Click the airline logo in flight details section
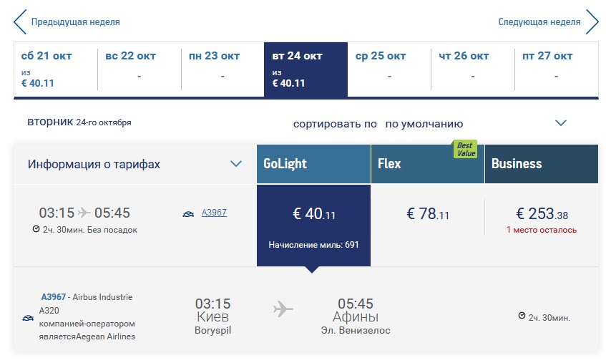 pyautogui.click(x=27, y=318)
